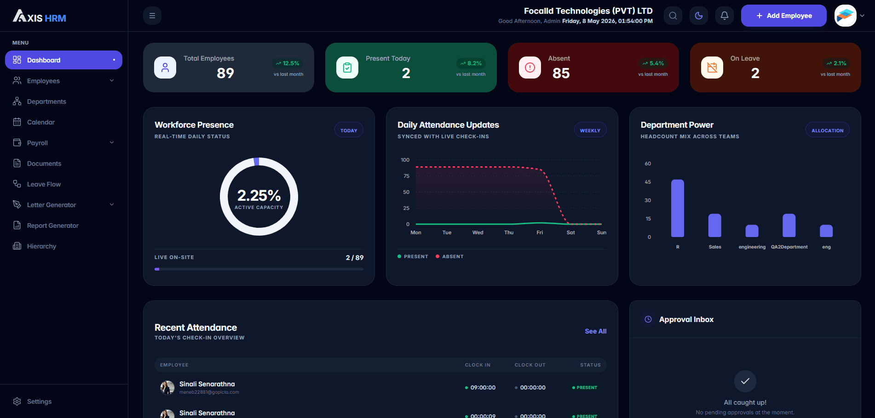Click the engineering department bar

pos(752,231)
